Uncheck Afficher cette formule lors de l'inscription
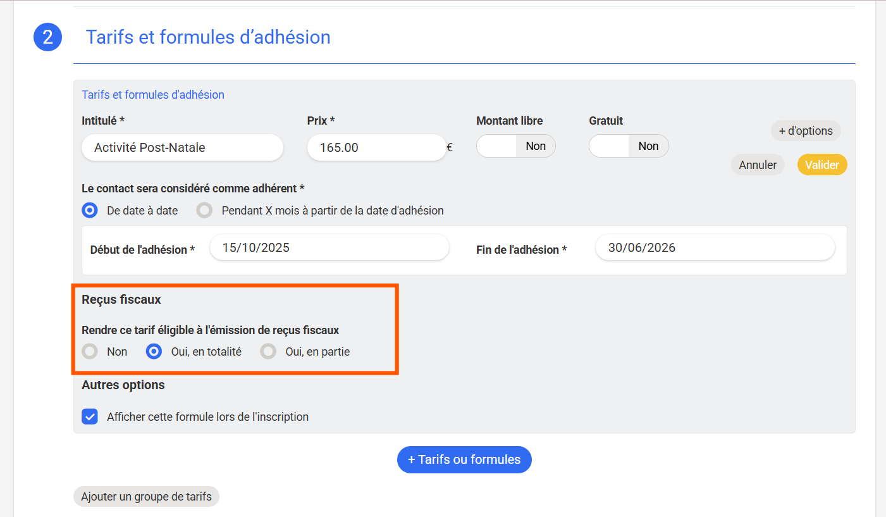 (90, 416)
